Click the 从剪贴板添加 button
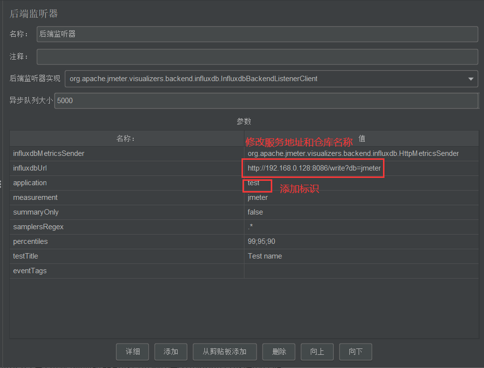This screenshot has width=484, height=368. coord(224,351)
